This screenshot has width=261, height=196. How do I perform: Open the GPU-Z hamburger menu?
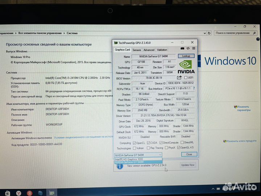[x=194, y=48]
